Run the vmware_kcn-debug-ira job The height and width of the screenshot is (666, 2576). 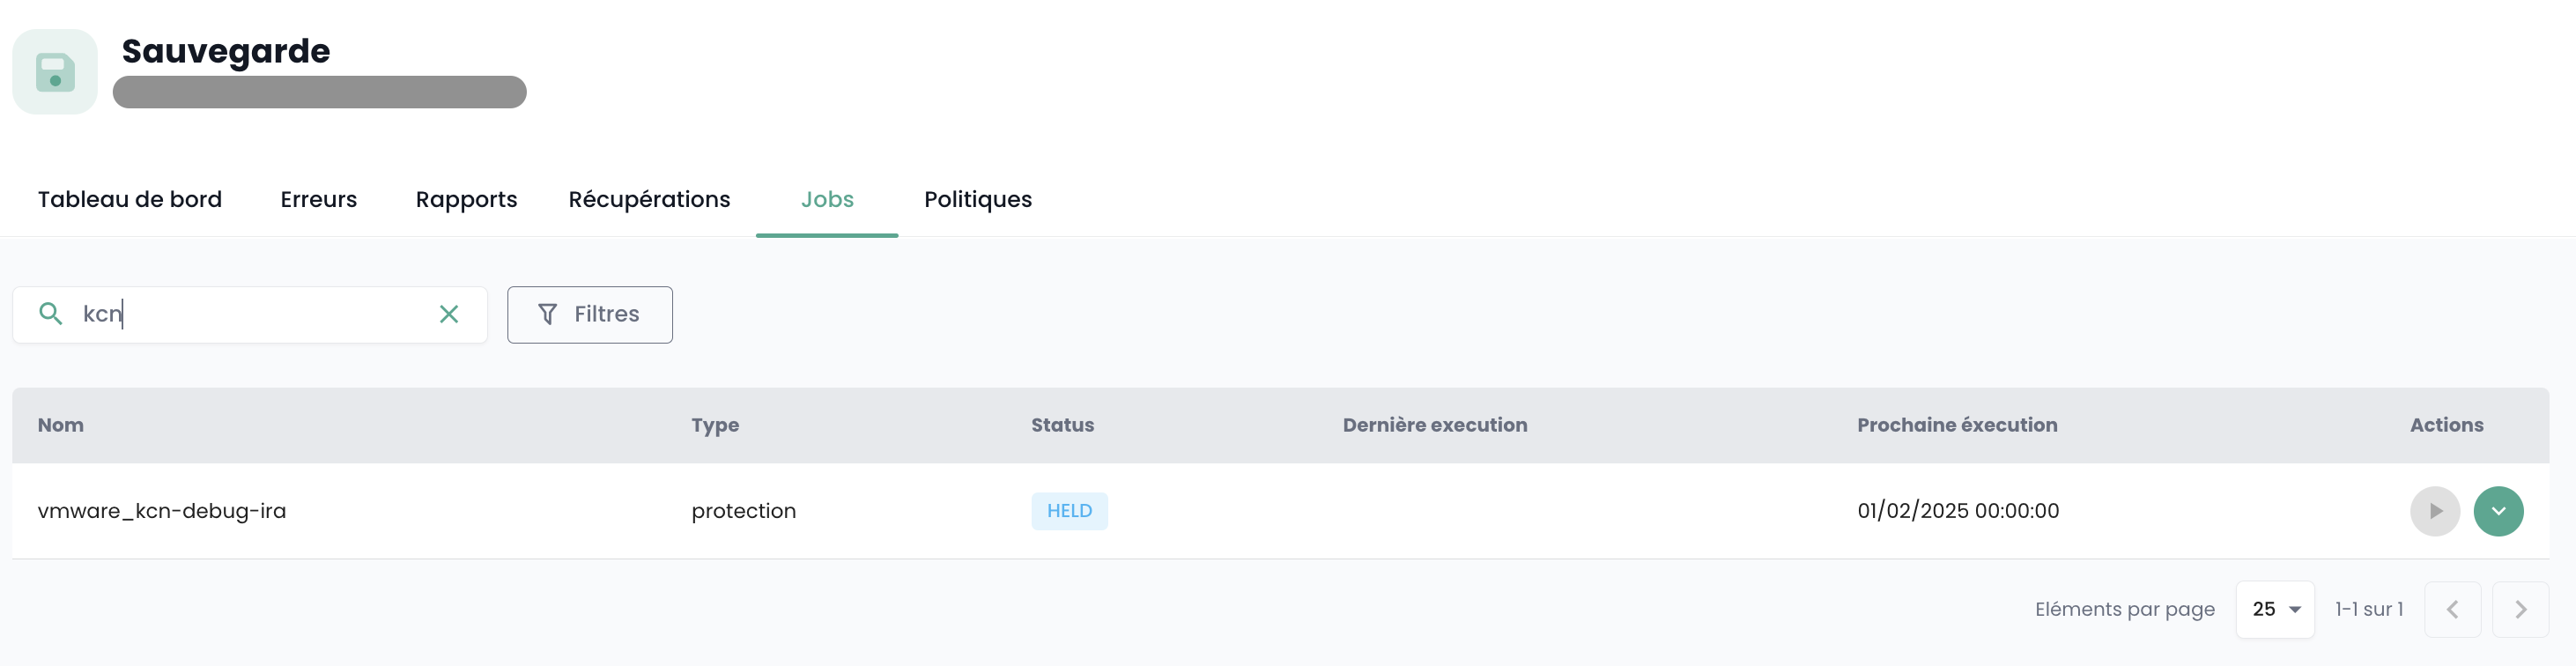click(2434, 511)
